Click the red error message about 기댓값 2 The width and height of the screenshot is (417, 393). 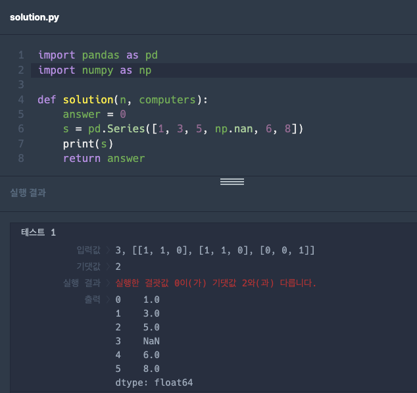(216, 283)
